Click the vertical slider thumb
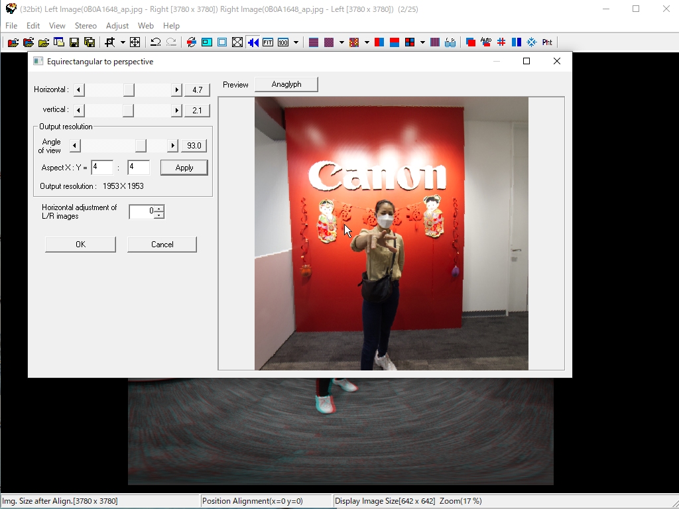This screenshot has height=509, width=679. (x=128, y=111)
